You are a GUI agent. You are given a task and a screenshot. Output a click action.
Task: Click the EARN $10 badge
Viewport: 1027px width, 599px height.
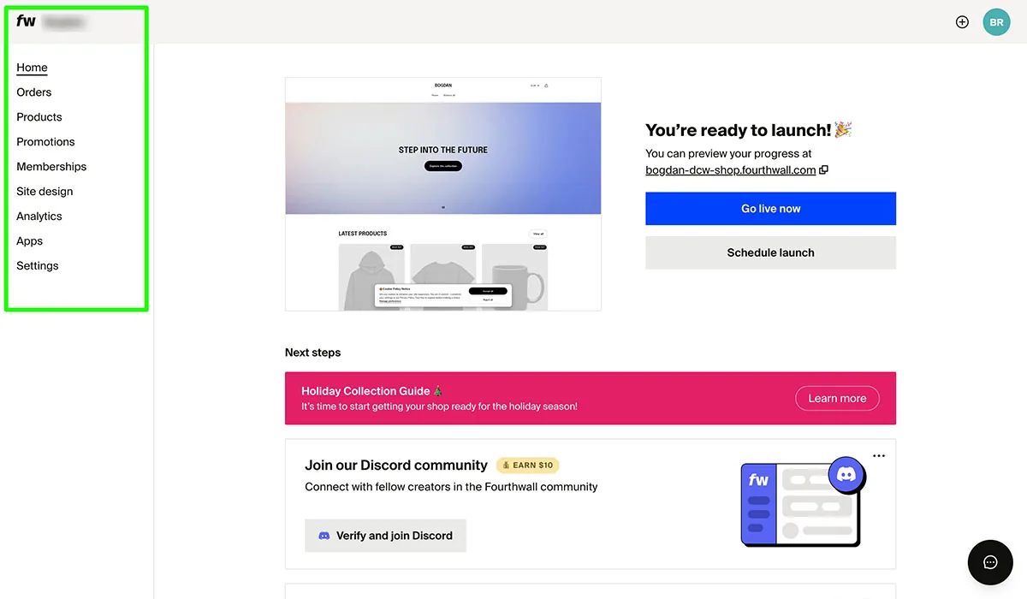pyautogui.click(x=527, y=465)
